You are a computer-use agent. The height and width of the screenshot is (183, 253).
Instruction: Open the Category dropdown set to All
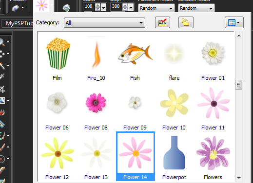click(104, 23)
